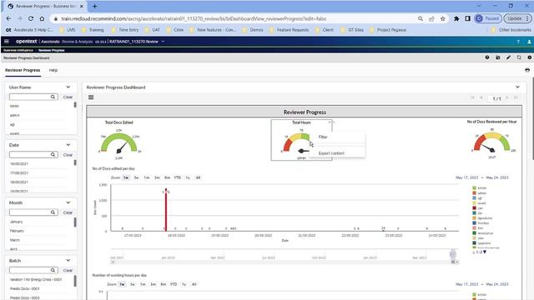
Task: Clear the User Name filter
Action: [68, 97]
